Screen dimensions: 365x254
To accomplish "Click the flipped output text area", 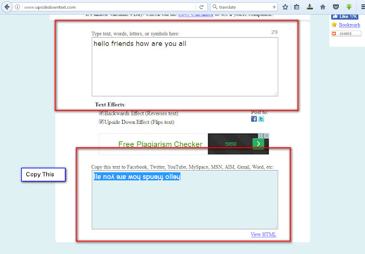I will point(185,200).
